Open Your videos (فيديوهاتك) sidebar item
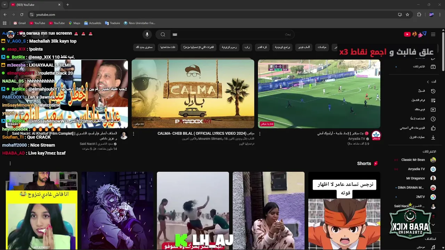The width and height of the screenshot is (445, 250). click(427, 109)
